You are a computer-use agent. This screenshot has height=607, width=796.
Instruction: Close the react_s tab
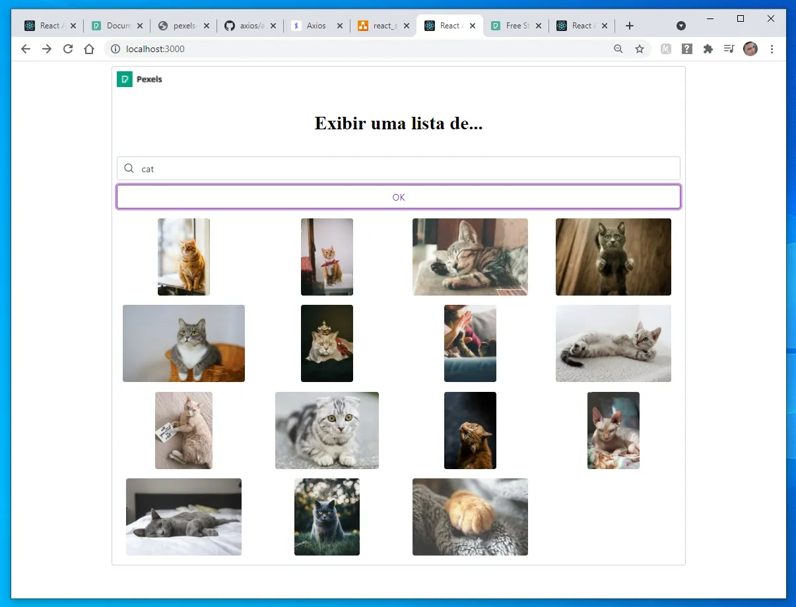406,26
